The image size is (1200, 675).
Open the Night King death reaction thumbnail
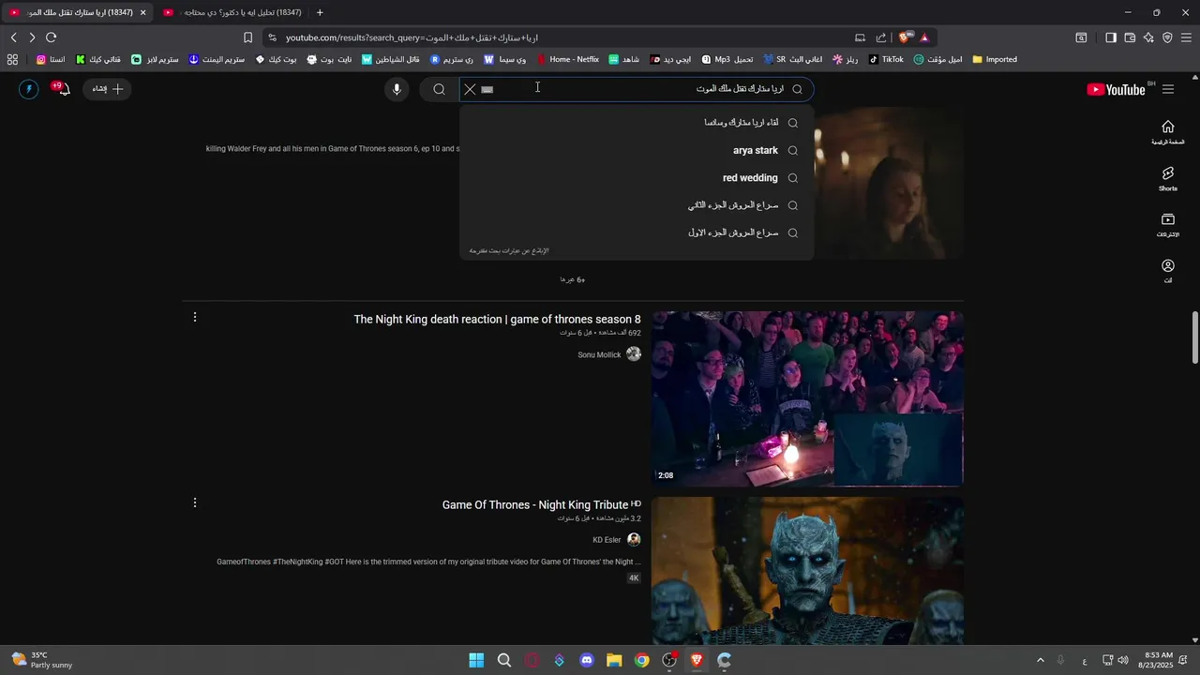(x=807, y=399)
